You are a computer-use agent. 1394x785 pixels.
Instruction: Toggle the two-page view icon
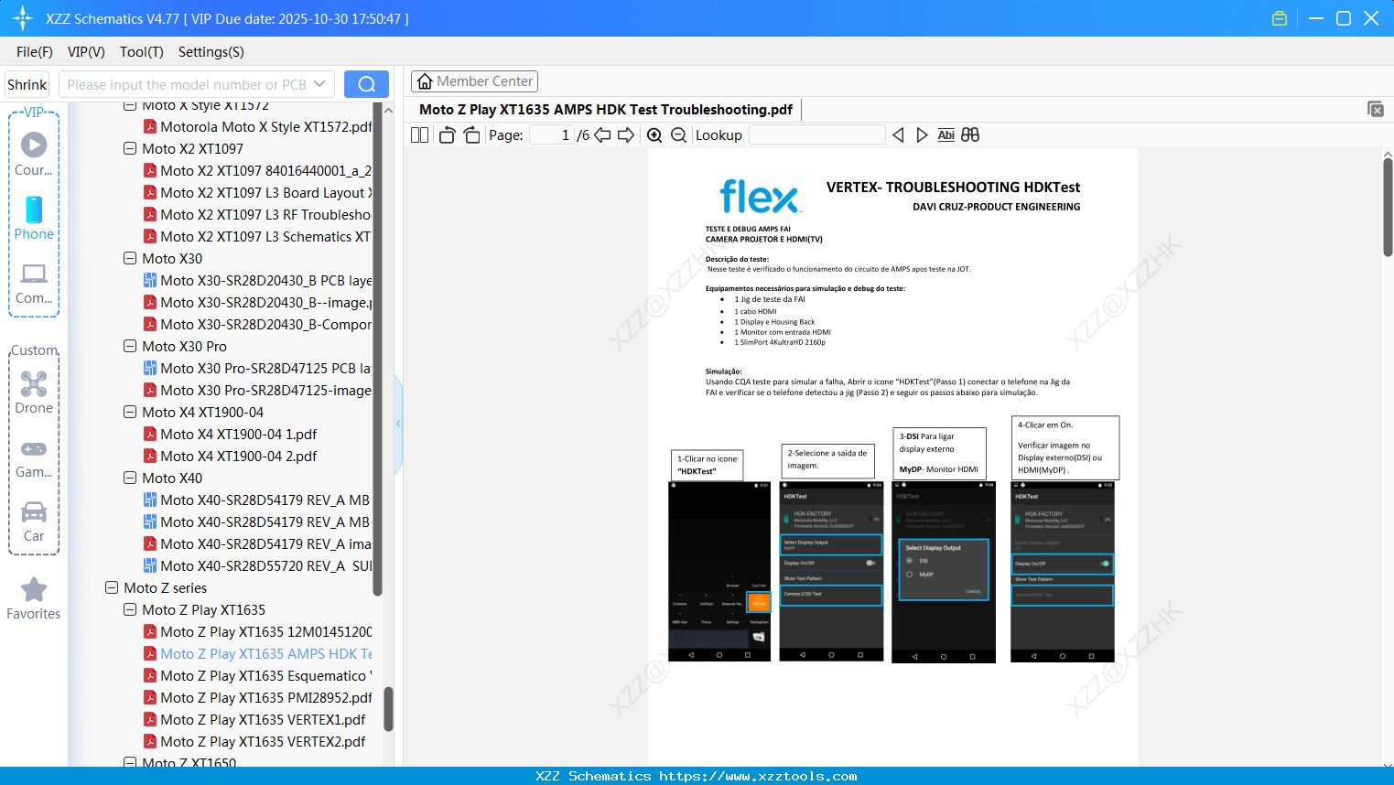click(x=419, y=134)
